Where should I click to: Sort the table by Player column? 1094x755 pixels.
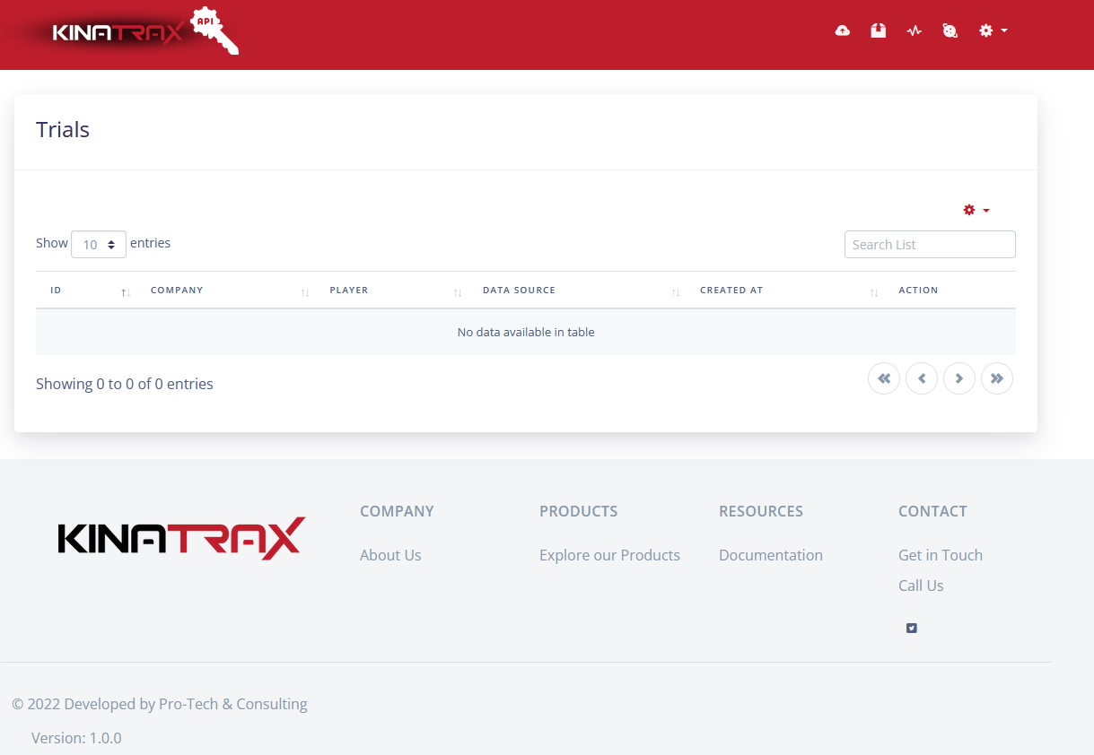click(x=349, y=291)
